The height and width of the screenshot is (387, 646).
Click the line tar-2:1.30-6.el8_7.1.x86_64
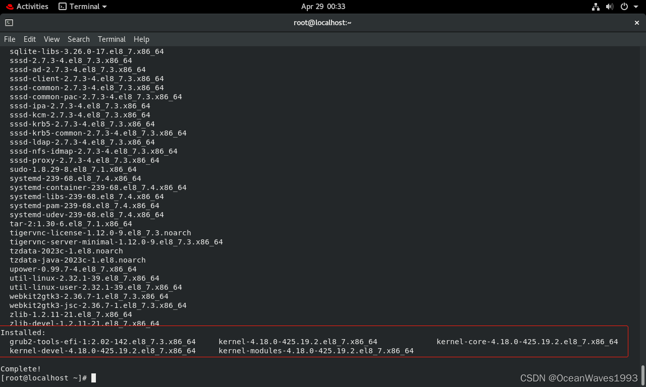click(71, 224)
